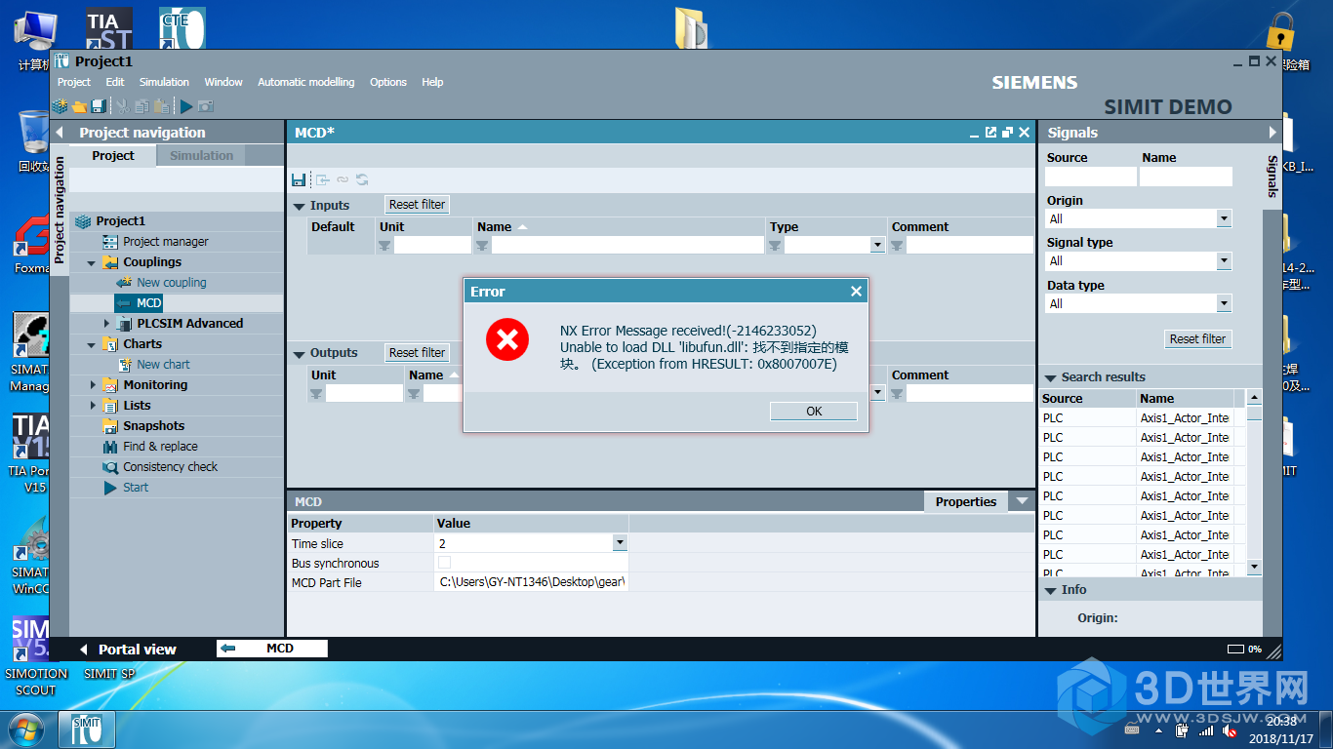Sort Inputs by the Name column header

pyautogui.click(x=494, y=227)
